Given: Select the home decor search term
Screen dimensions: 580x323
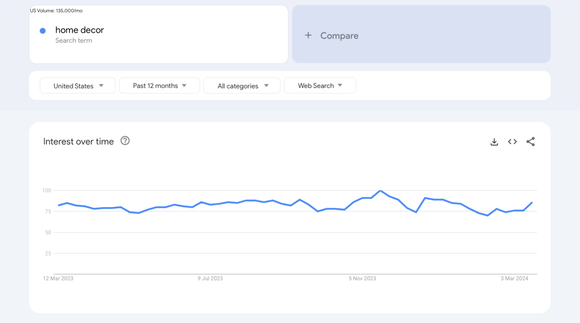Looking at the screenshot, I should [x=79, y=30].
